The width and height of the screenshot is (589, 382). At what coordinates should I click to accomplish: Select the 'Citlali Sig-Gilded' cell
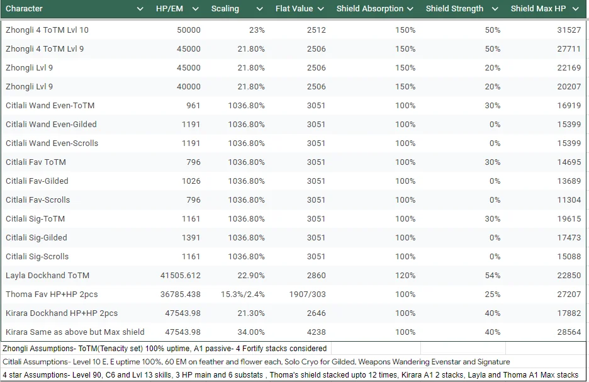[36, 237]
